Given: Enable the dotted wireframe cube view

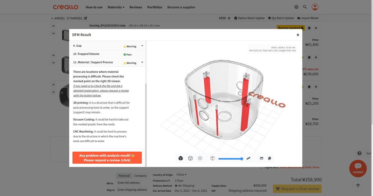Looking at the screenshot, I should [x=200, y=158].
